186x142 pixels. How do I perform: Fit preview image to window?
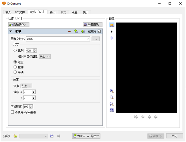click(x=112, y=110)
